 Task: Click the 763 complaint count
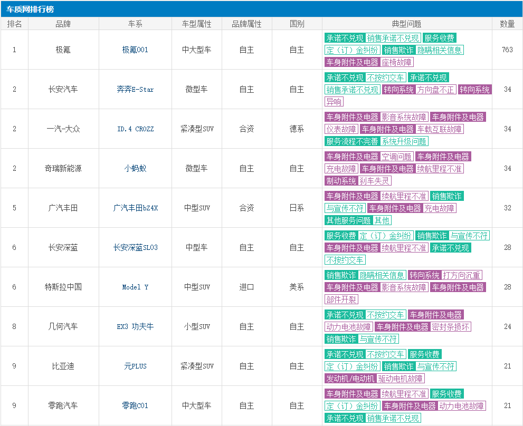coord(507,50)
